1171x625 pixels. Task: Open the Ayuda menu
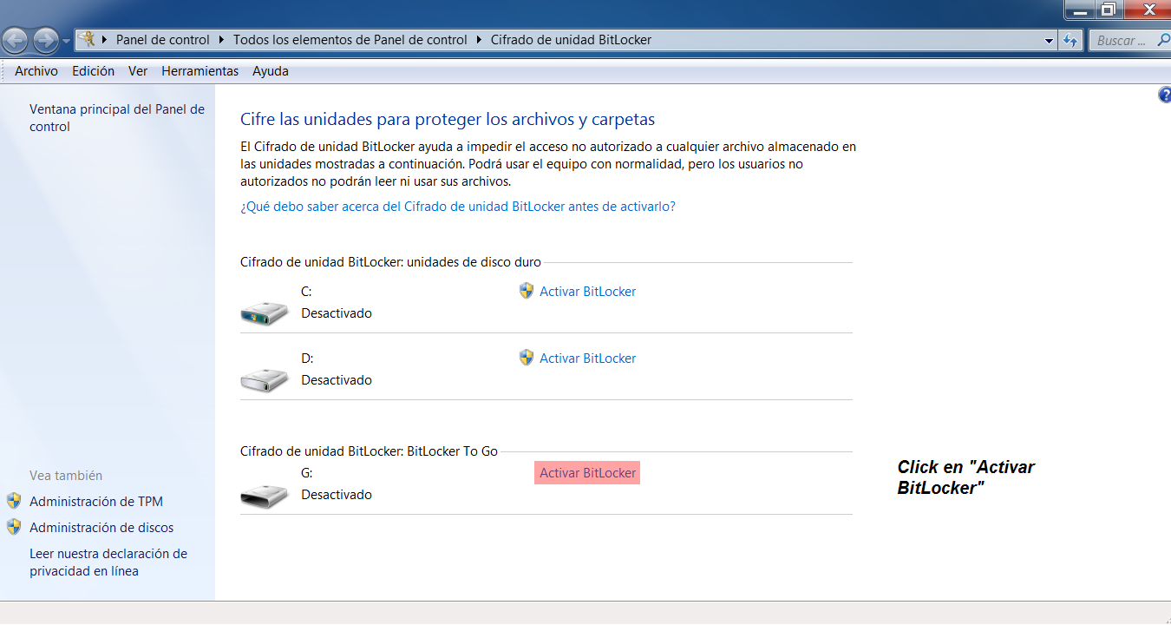tap(271, 71)
